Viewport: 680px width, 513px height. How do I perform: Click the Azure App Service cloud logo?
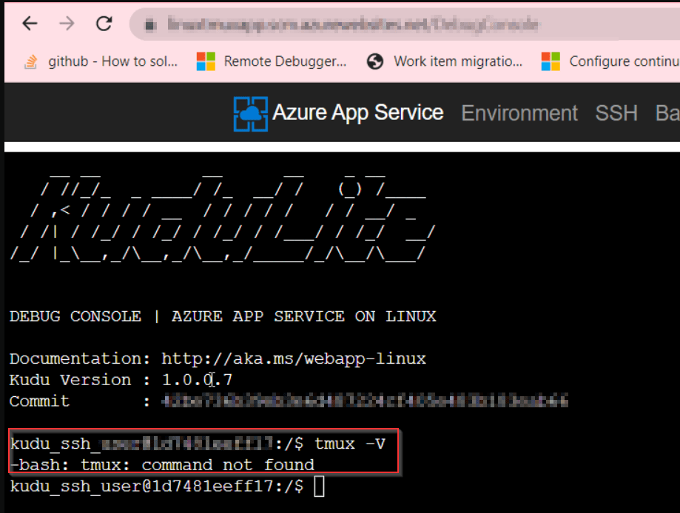coord(250,112)
